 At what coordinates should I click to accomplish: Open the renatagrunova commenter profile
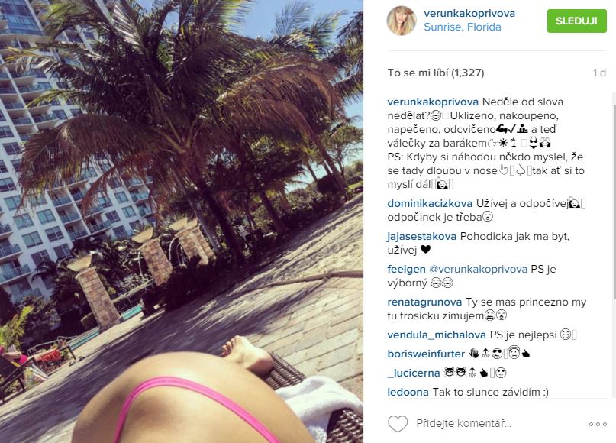(424, 302)
